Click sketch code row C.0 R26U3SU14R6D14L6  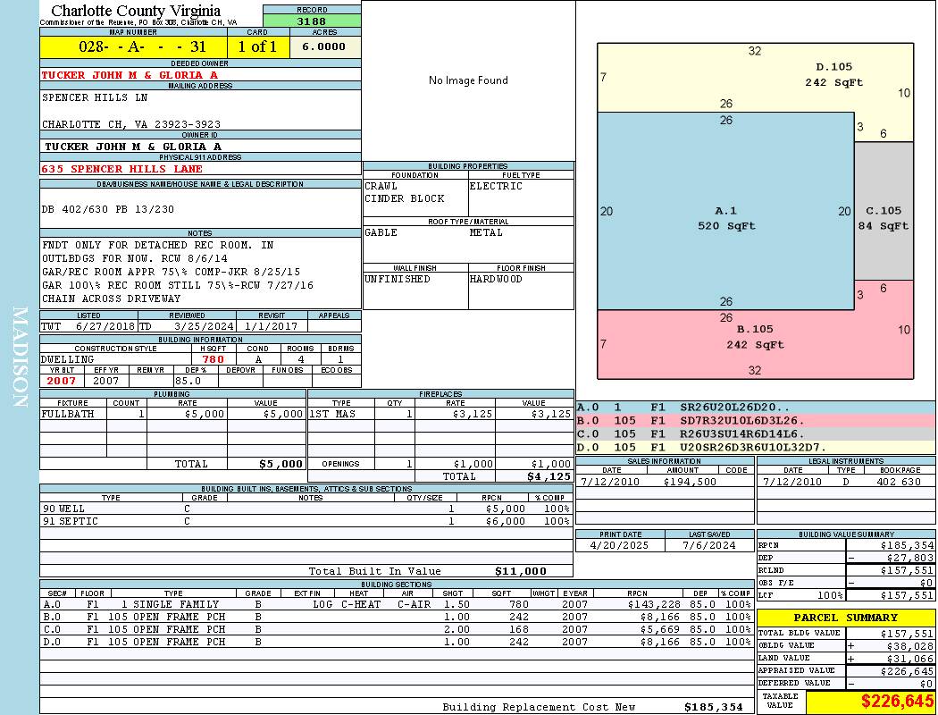[x=756, y=433]
